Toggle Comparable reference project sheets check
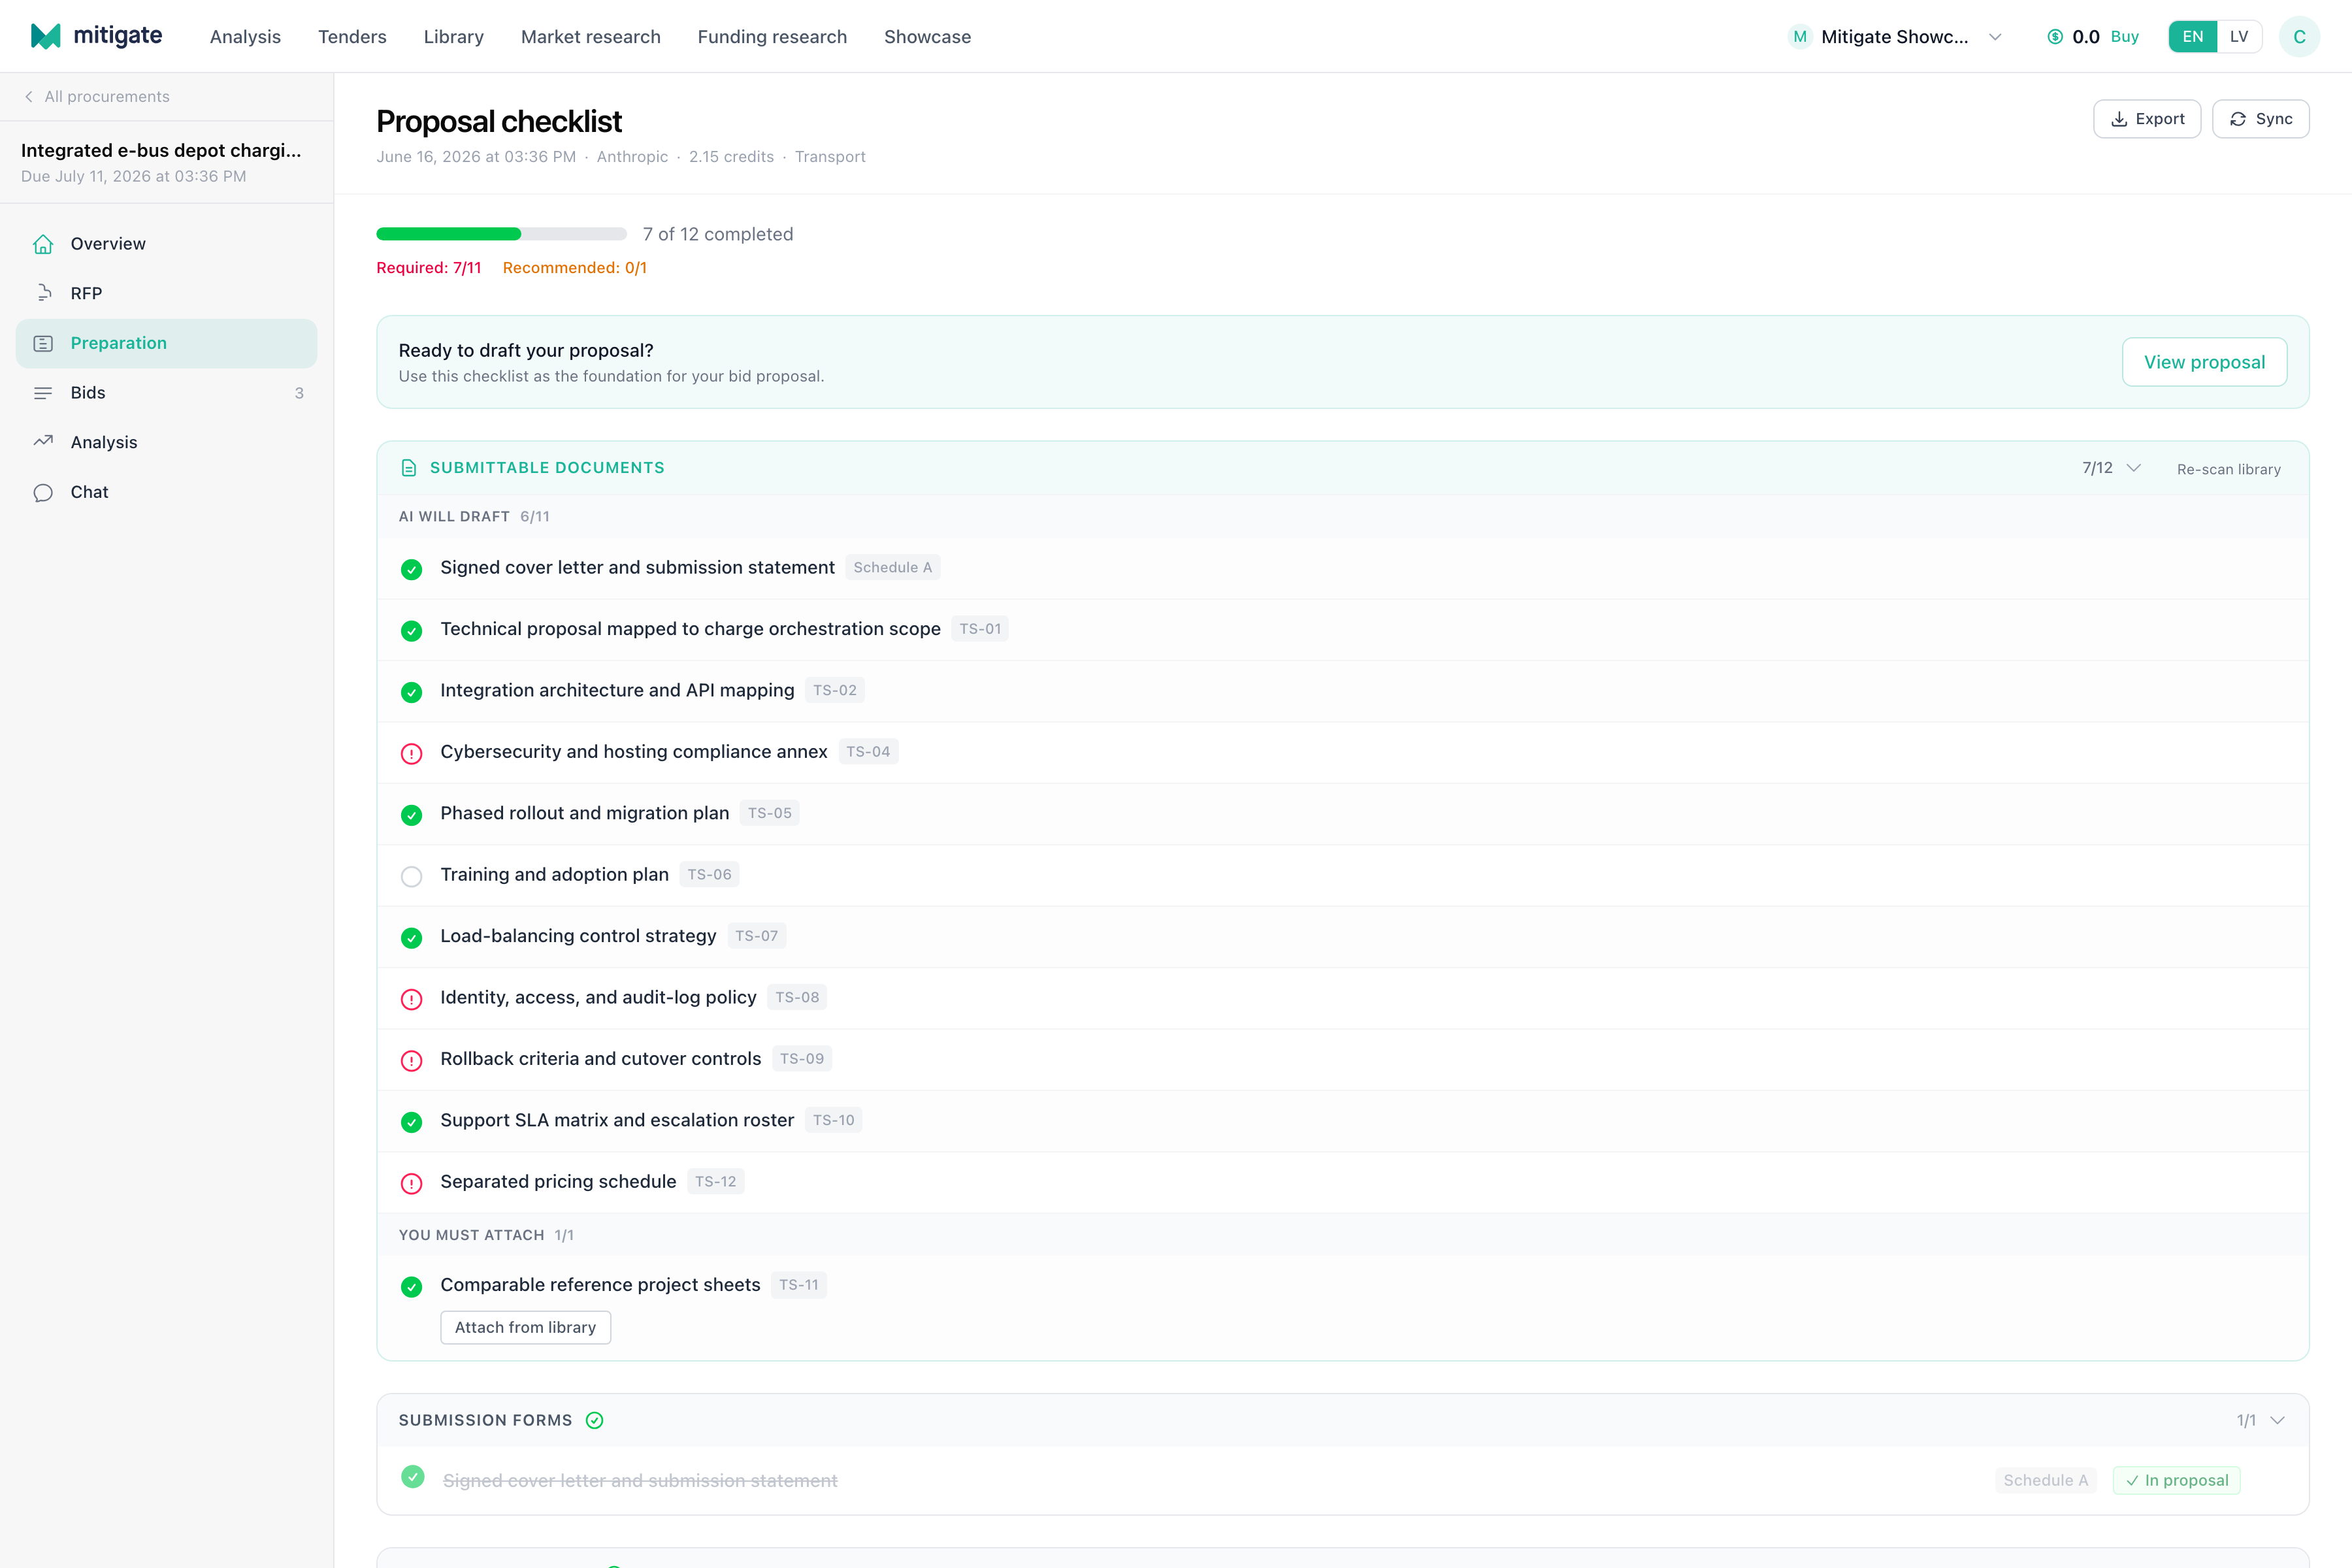Viewport: 2352px width, 1568px height. (411, 1286)
